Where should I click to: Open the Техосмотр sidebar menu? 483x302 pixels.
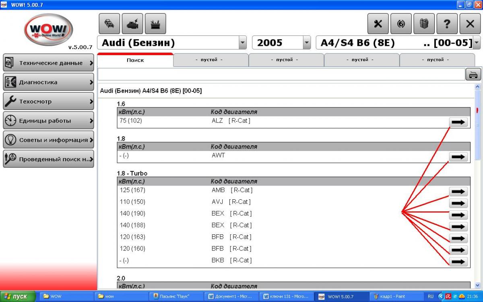(x=48, y=101)
